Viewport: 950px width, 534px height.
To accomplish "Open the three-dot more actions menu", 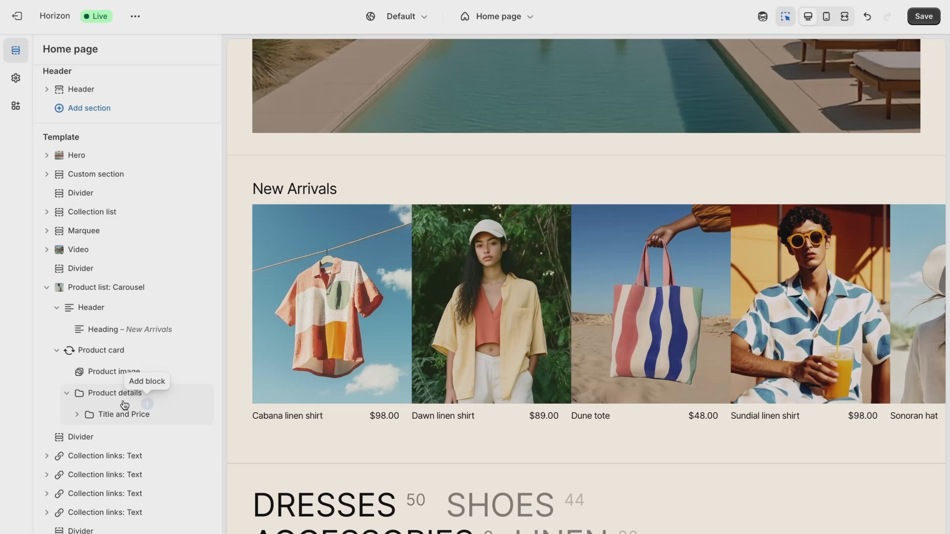I will tap(135, 16).
